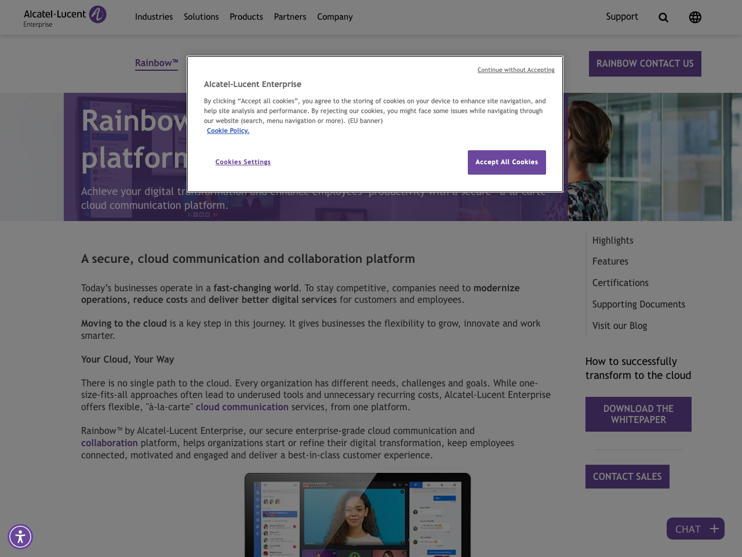Screen dimensions: 742x557
Task: Choose Continue without Accepting
Action: (x=515, y=68)
